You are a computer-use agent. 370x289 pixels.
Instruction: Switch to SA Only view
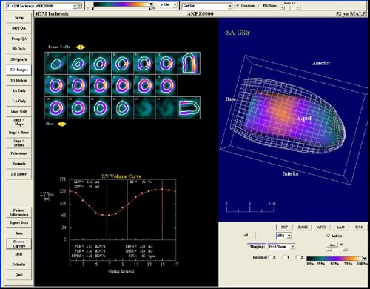[x=19, y=90]
